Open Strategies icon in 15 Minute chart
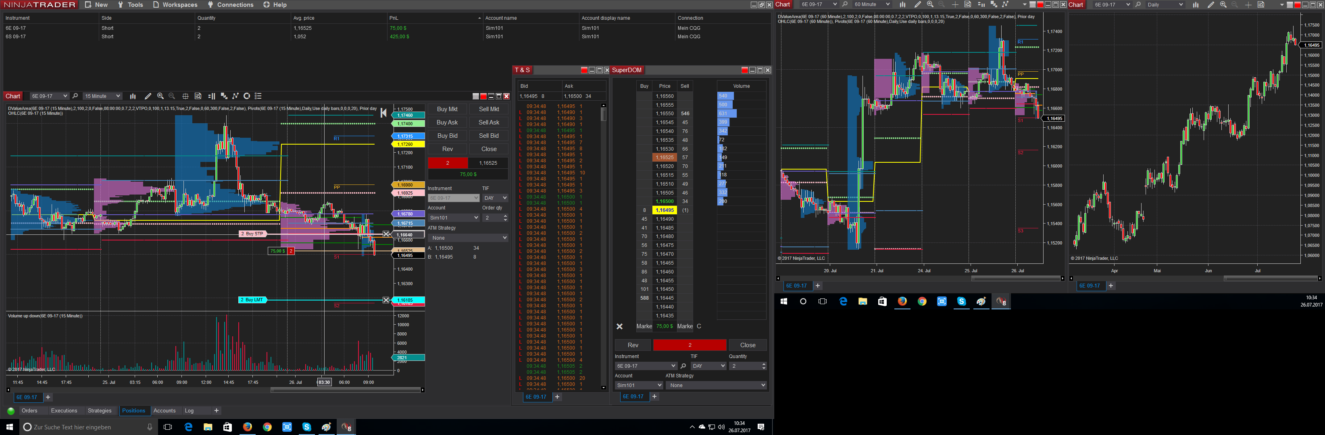 tap(247, 96)
